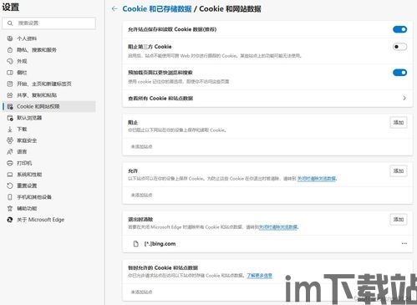
Task: Click 添加 button in 退出时清除 section
Action: [x=399, y=220]
